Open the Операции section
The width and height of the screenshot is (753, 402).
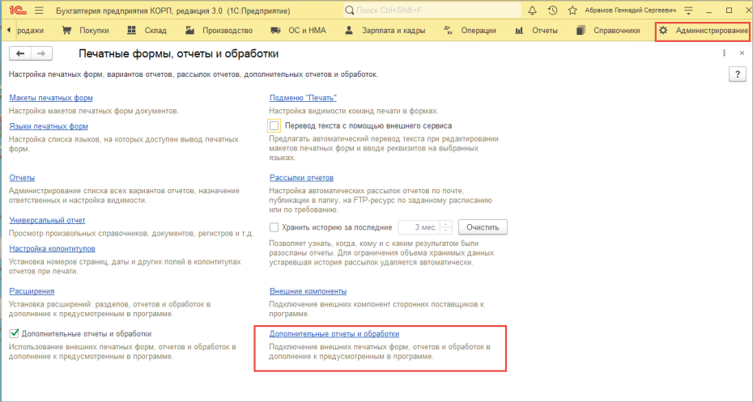coord(479,30)
